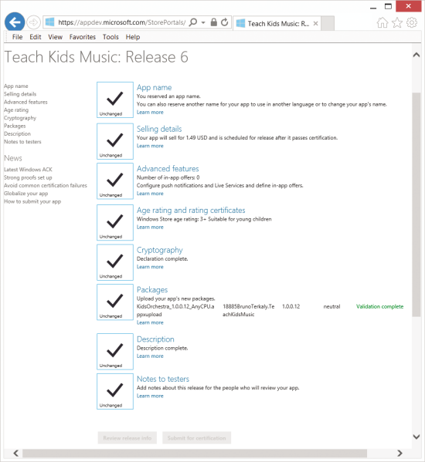Click the browser Forward arrow button
The image size is (425, 462).
coord(33,22)
